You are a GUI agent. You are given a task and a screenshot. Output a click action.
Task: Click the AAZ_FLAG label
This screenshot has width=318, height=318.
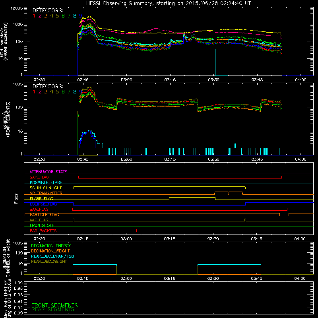(39, 220)
